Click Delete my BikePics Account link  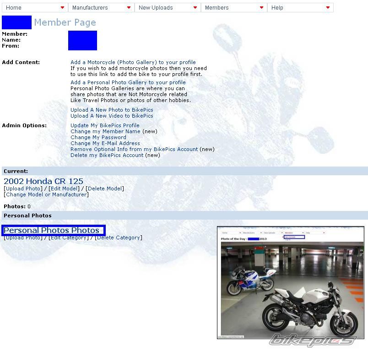tap(107, 155)
